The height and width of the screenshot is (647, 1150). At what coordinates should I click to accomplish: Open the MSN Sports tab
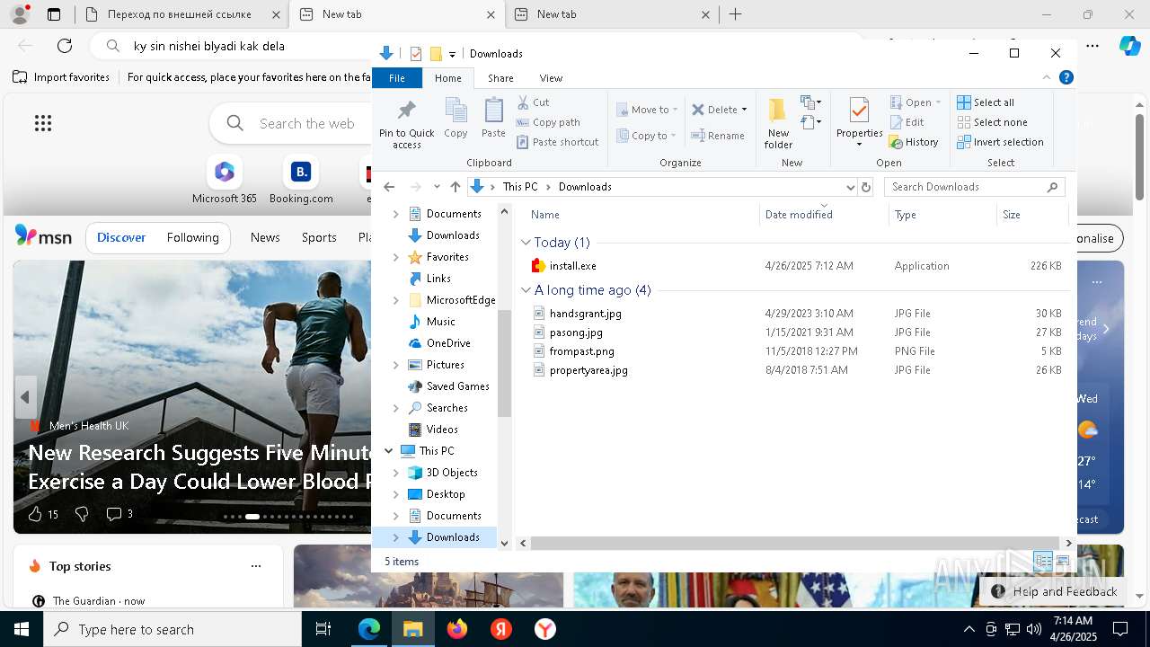coord(319,237)
